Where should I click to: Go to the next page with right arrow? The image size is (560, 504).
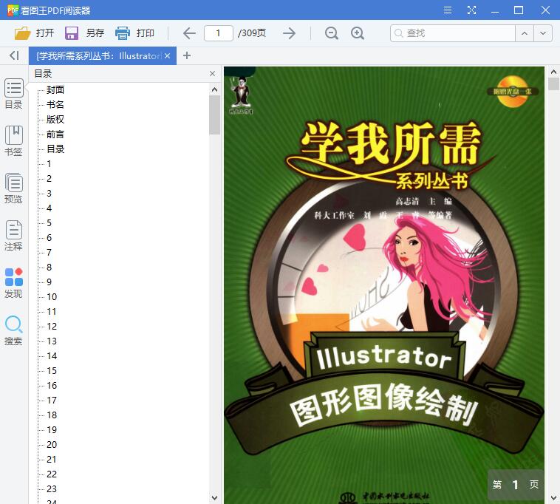(290, 33)
